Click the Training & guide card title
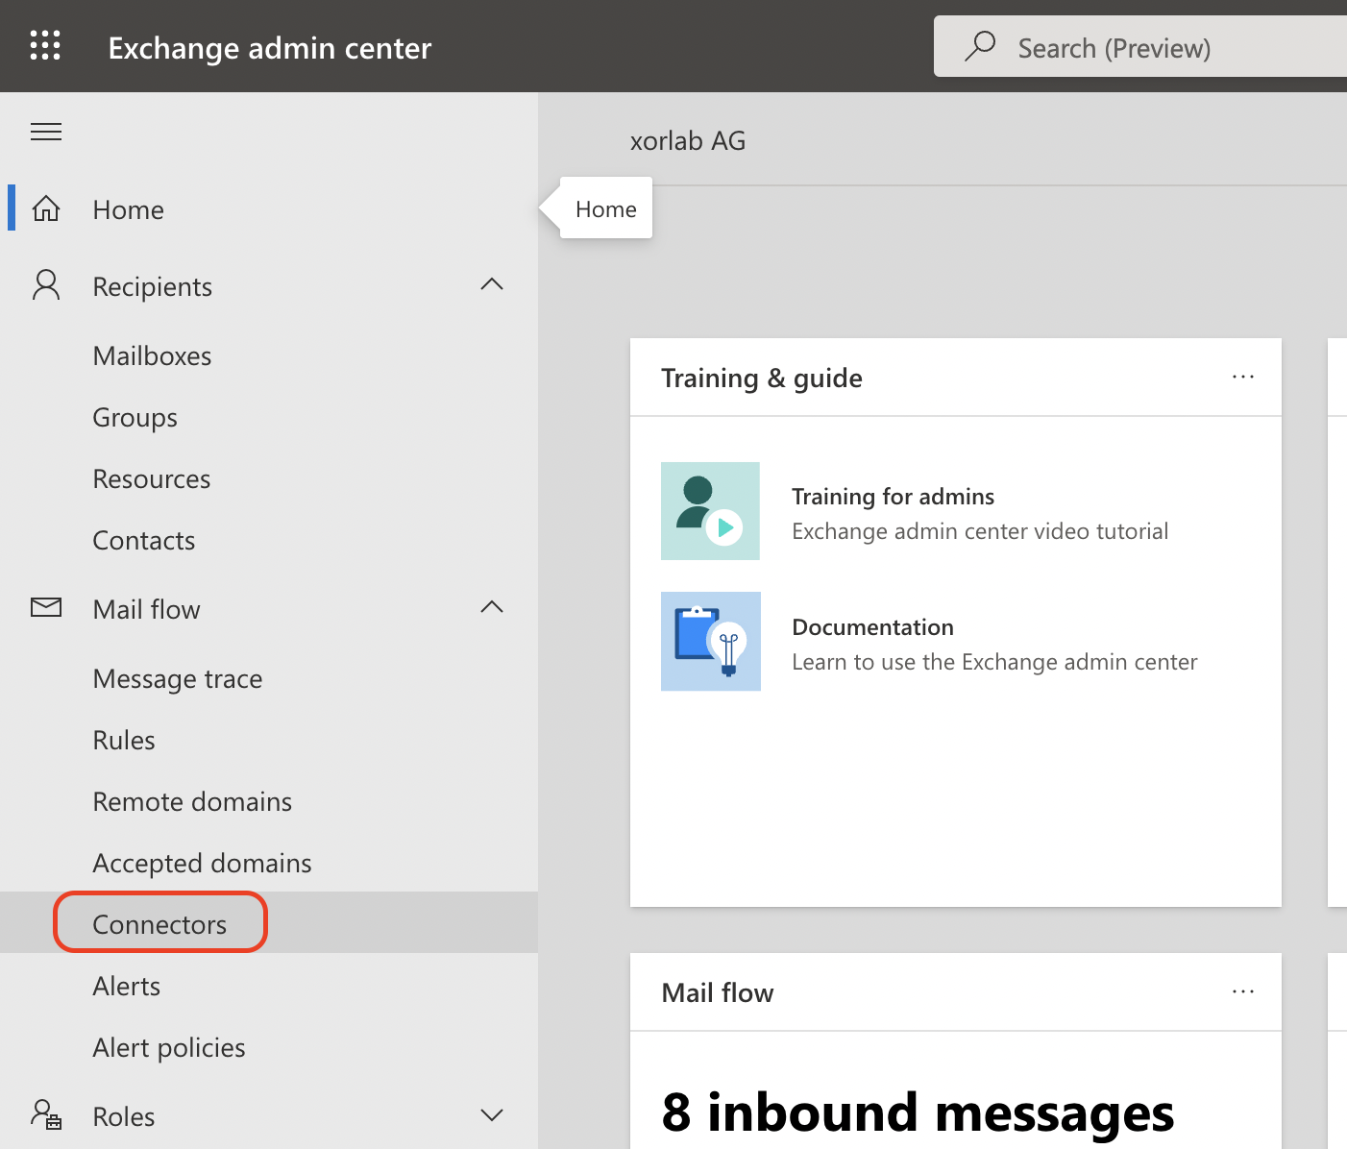The width and height of the screenshot is (1347, 1149). point(762,379)
